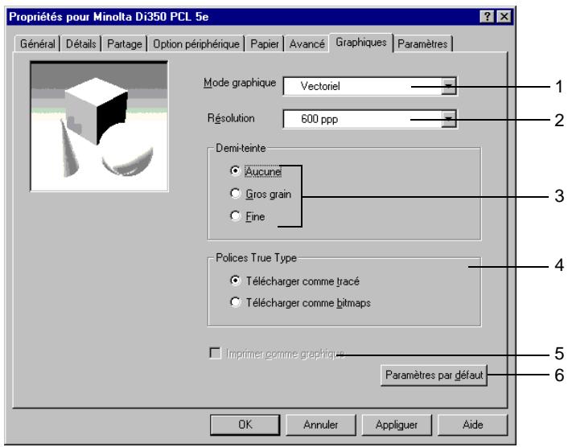Switch to the Détails tab

(80, 43)
